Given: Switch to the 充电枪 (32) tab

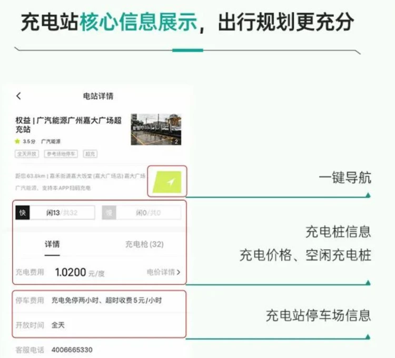Looking at the screenshot, I should tap(144, 244).
